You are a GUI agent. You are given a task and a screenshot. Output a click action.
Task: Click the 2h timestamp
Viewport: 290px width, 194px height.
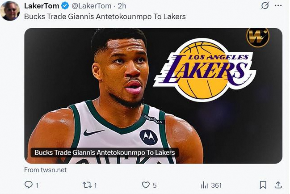(x=122, y=6)
